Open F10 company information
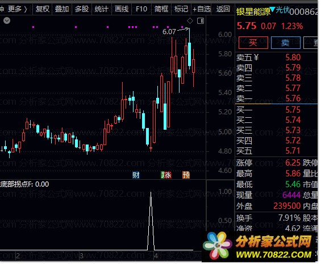 coord(142,9)
